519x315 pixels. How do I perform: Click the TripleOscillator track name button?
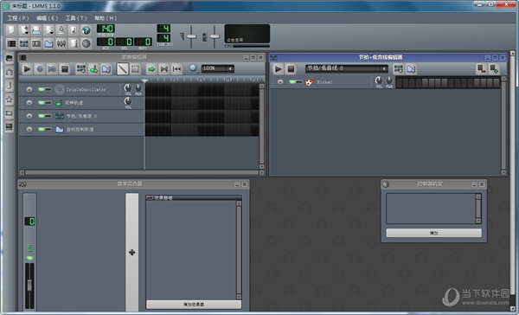(86, 89)
